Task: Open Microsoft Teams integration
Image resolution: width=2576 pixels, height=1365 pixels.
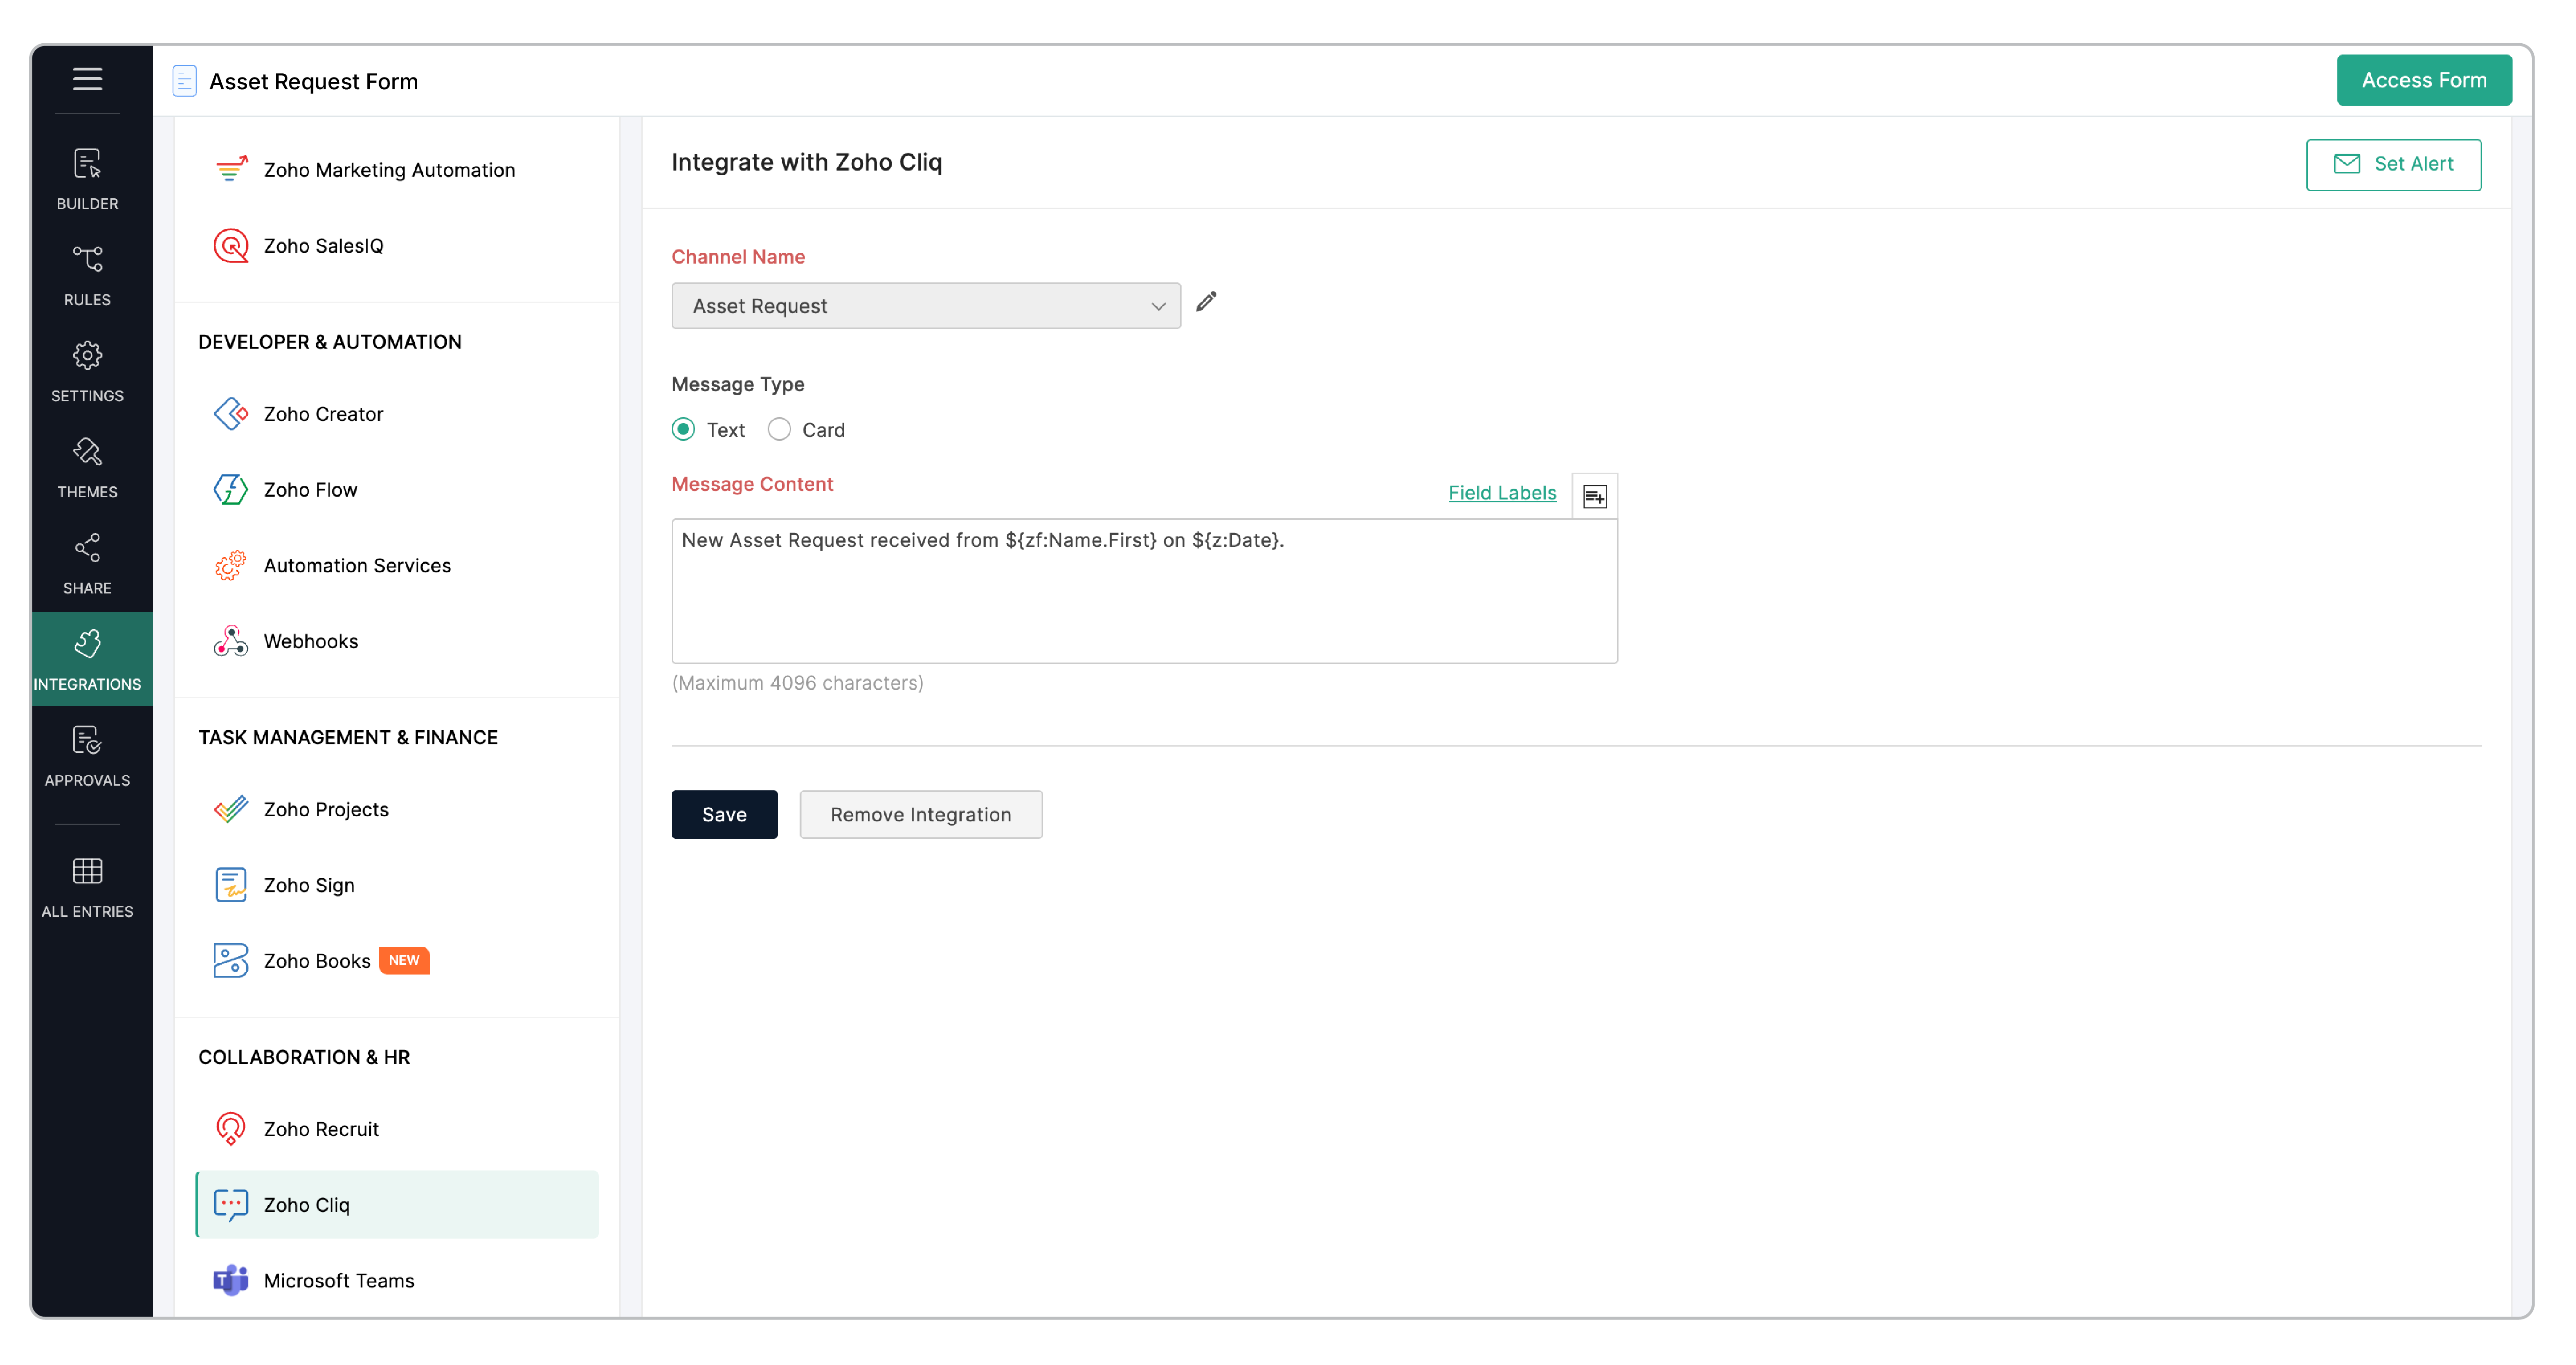Action: [338, 1280]
